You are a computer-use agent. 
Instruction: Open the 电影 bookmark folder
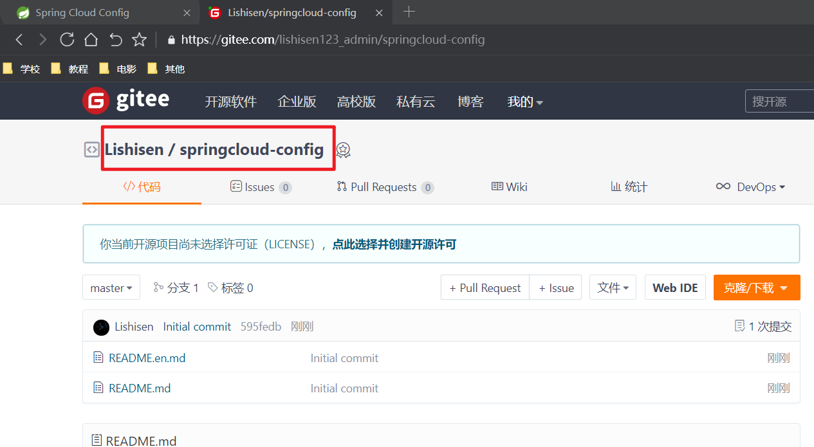click(118, 69)
